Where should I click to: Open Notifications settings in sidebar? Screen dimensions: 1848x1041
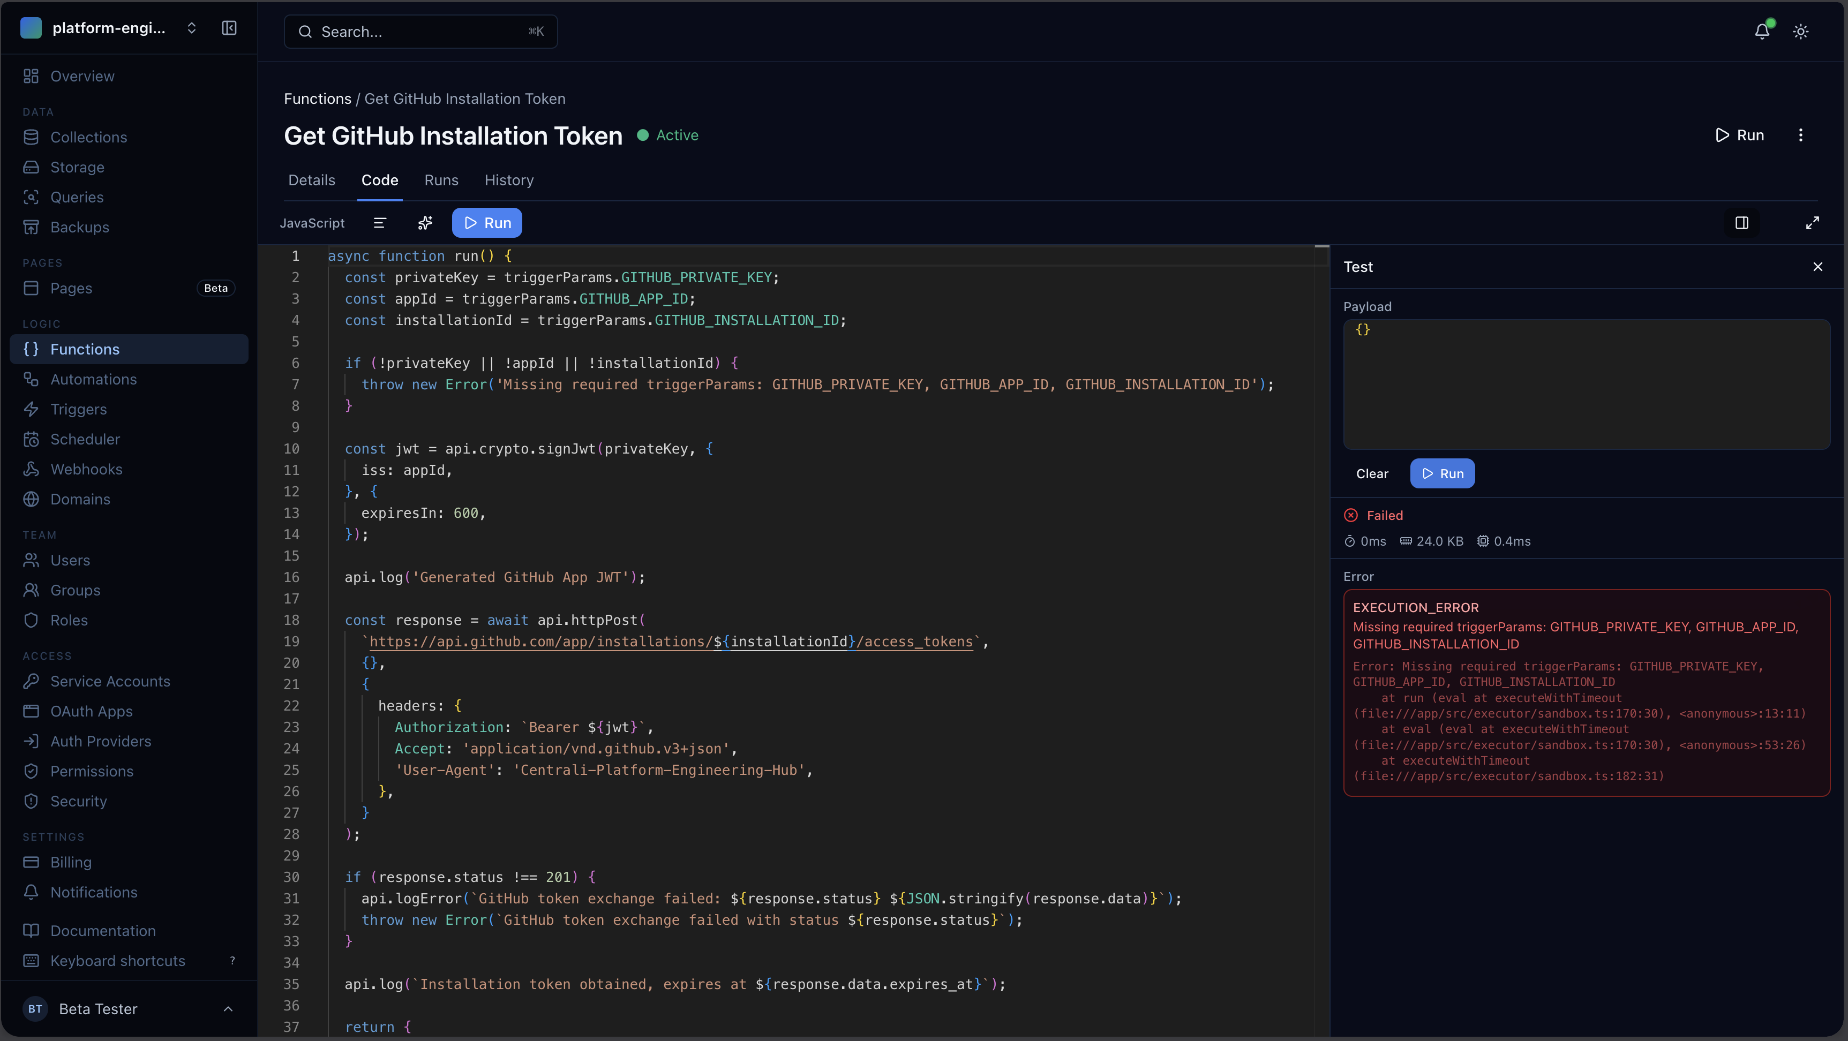point(129,893)
